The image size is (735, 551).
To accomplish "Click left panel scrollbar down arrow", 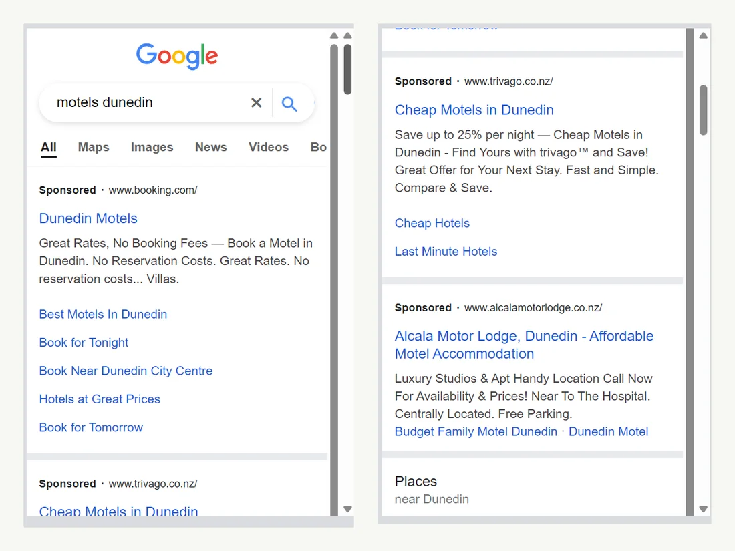I will click(347, 509).
